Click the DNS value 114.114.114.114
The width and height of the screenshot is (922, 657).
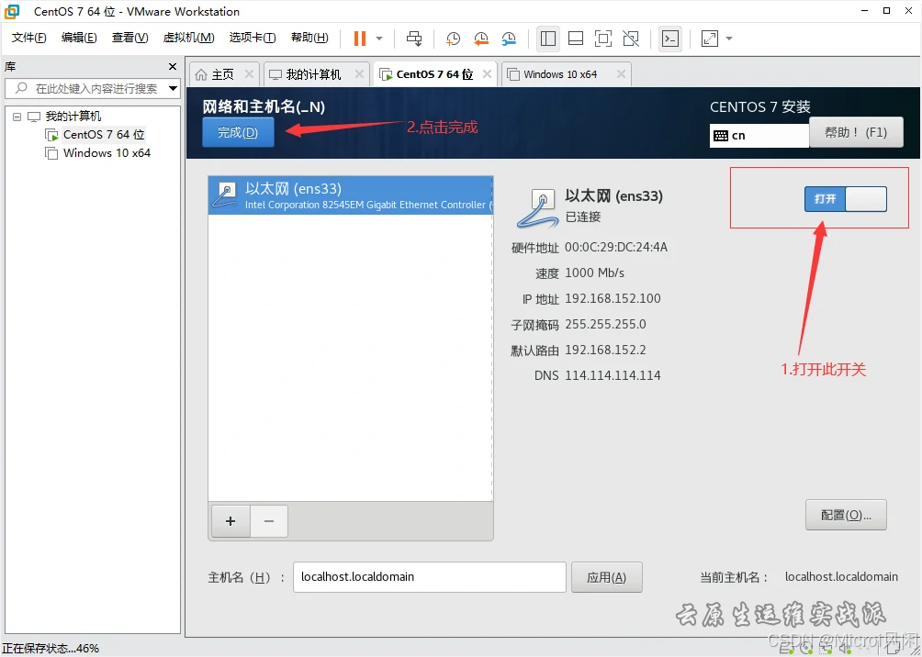pyautogui.click(x=613, y=375)
